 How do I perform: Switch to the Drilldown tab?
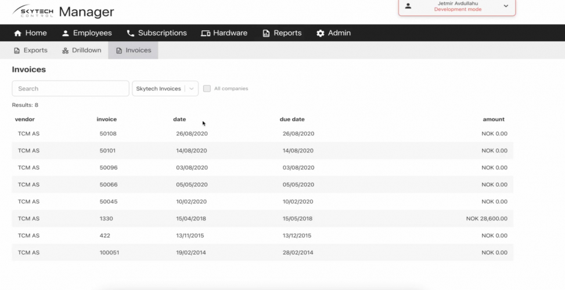82,50
